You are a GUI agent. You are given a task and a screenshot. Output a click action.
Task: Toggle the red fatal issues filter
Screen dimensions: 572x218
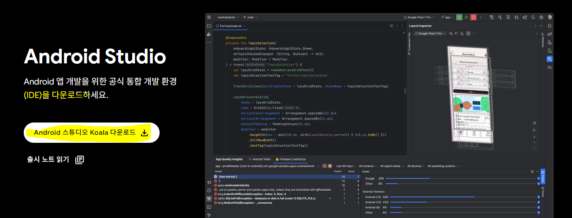click(325, 166)
